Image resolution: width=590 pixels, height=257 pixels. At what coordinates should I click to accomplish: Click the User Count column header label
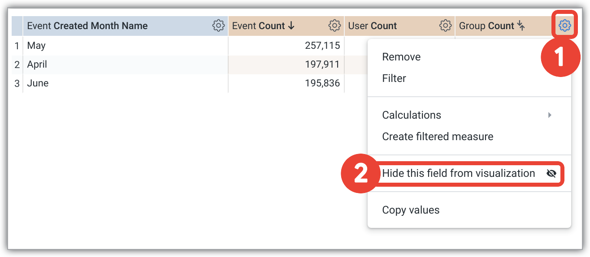click(373, 26)
